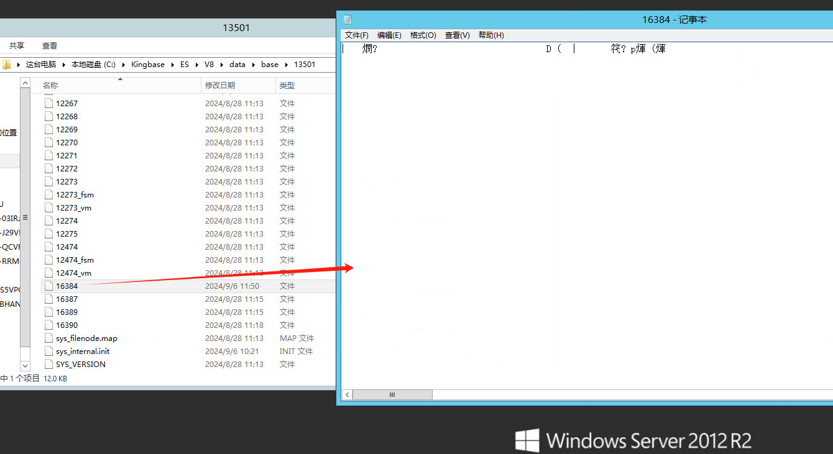Click V8 in the breadcrumb path
This screenshot has width=833, height=454.
(x=209, y=64)
